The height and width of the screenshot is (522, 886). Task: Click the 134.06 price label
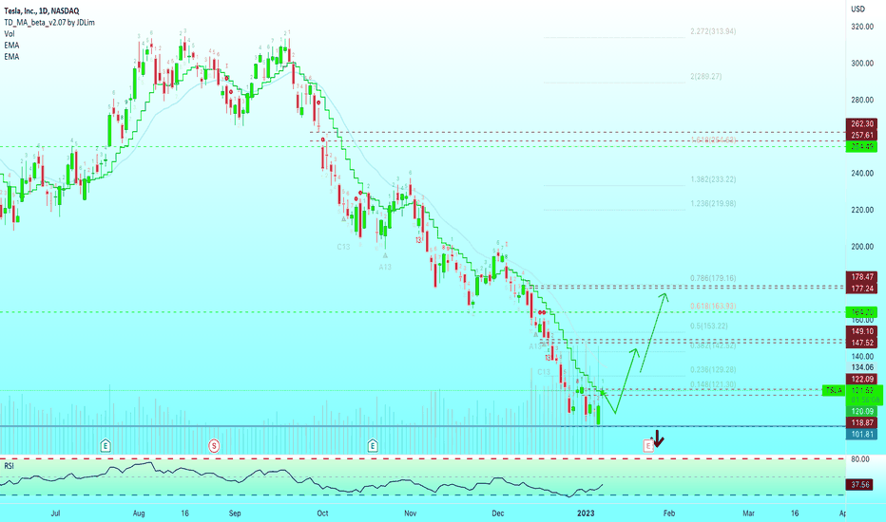861,367
